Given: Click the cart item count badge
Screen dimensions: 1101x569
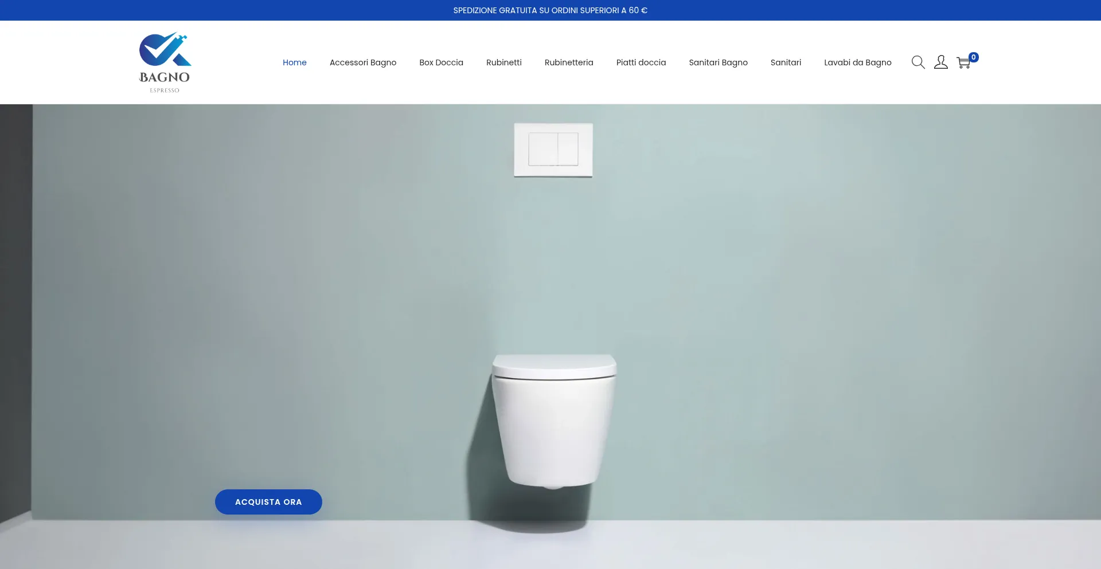Looking at the screenshot, I should pos(974,57).
